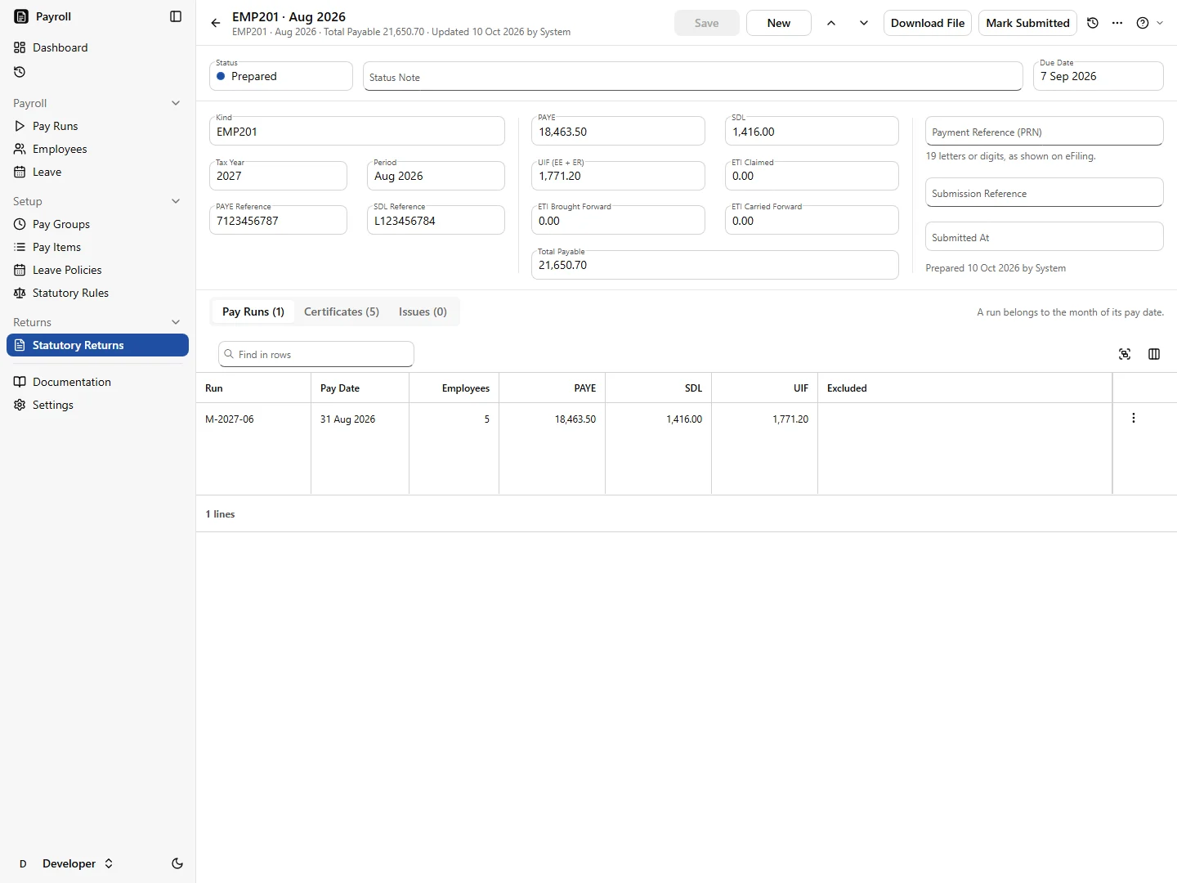Switch to the Pay Runs (1) tab
Screen dimensions: 1177x883
[x=253, y=312]
